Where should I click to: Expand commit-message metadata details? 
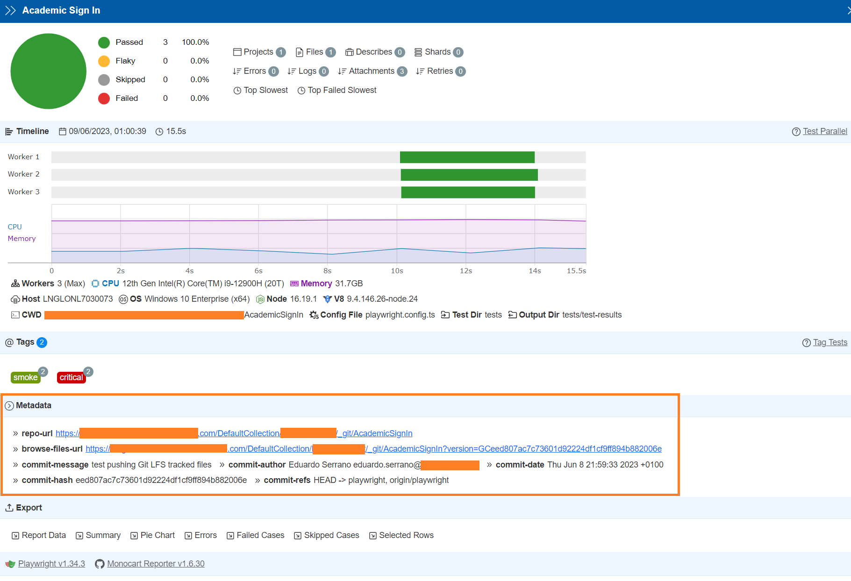pyautogui.click(x=15, y=465)
